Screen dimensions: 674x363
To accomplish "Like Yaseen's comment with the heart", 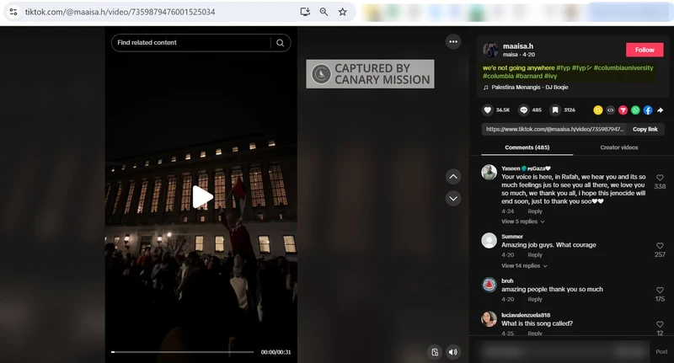I will tap(660, 178).
